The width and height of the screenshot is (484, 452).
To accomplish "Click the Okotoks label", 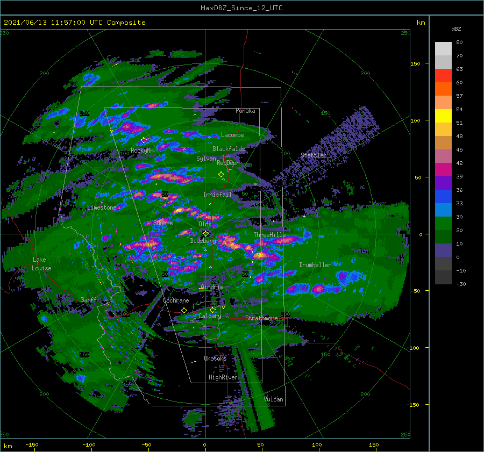I will tap(215, 358).
